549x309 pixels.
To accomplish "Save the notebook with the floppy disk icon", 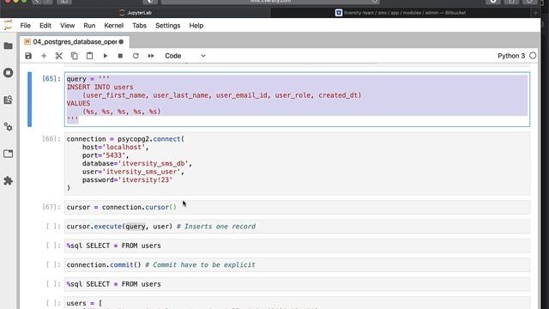I will (x=28, y=56).
